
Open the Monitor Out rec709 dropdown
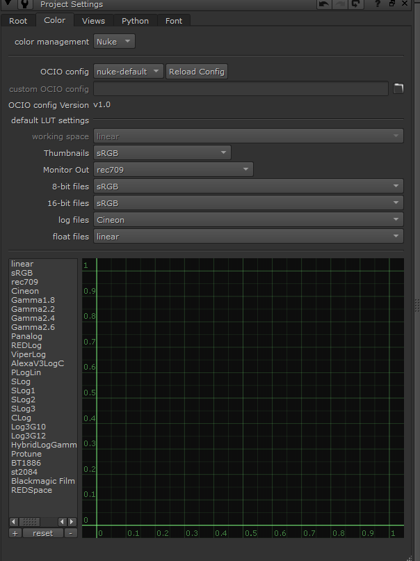coord(173,170)
